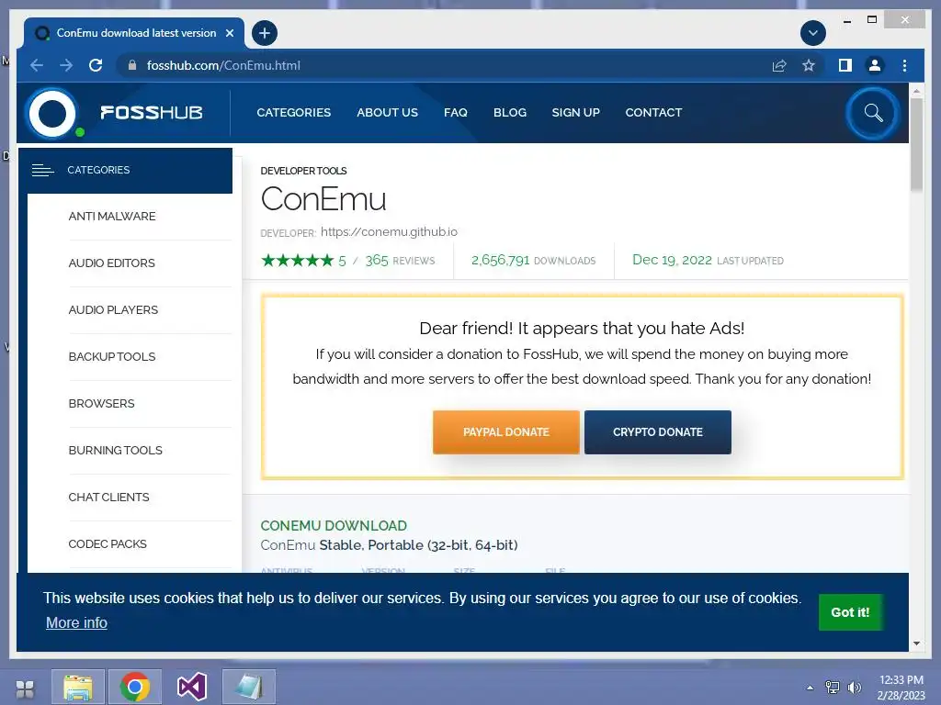
Task: Open Windows Start button
Action: coord(25,688)
